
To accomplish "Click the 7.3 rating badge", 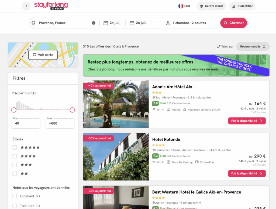I will [156, 156].
